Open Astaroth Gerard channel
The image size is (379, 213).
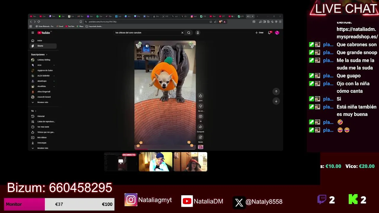tap(43, 97)
